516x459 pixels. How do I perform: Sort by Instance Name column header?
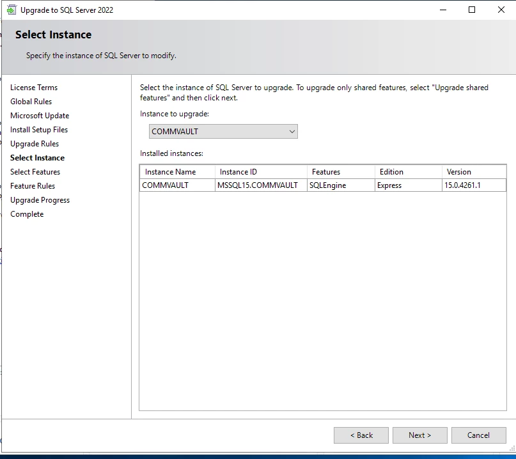pos(177,172)
